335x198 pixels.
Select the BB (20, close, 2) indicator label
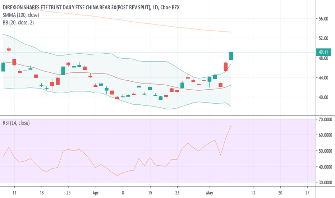point(18,22)
